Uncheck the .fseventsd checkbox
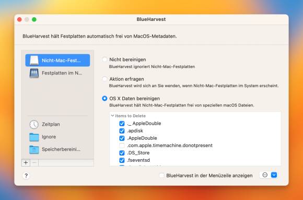303x200 pixels. click(122, 160)
